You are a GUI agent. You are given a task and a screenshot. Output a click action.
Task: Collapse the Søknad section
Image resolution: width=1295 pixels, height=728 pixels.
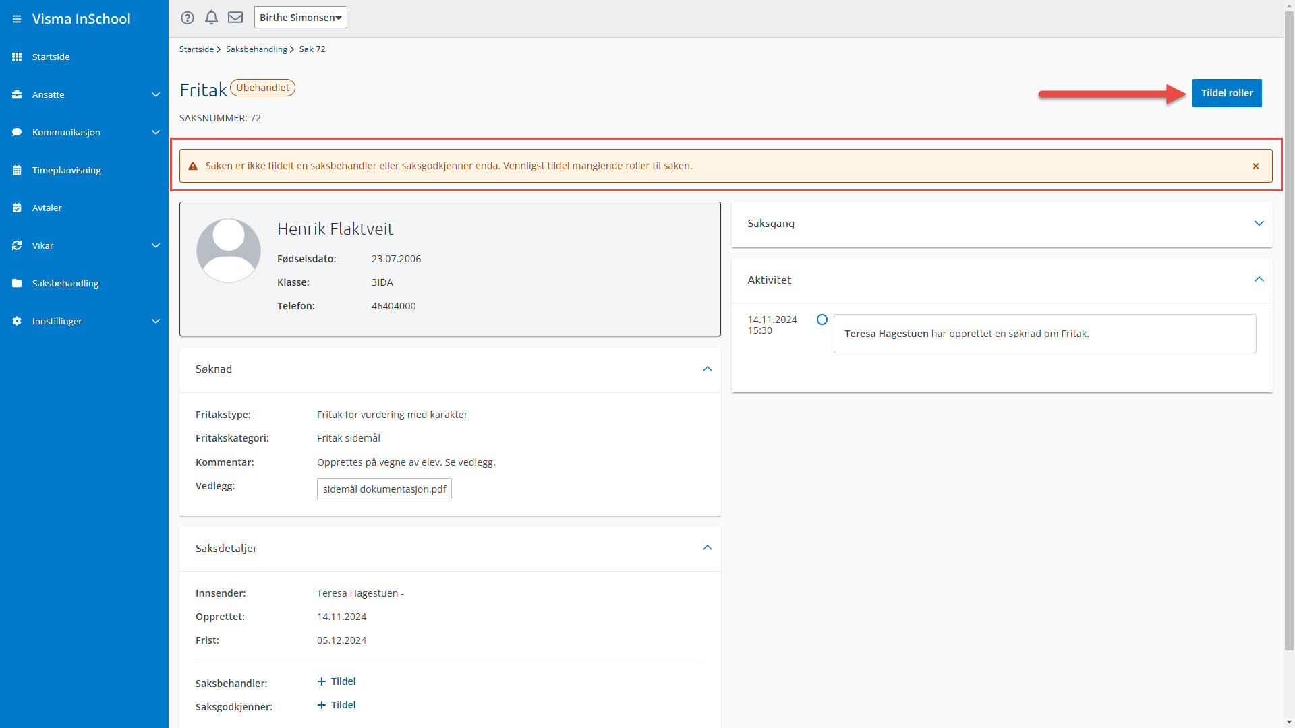coord(707,369)
